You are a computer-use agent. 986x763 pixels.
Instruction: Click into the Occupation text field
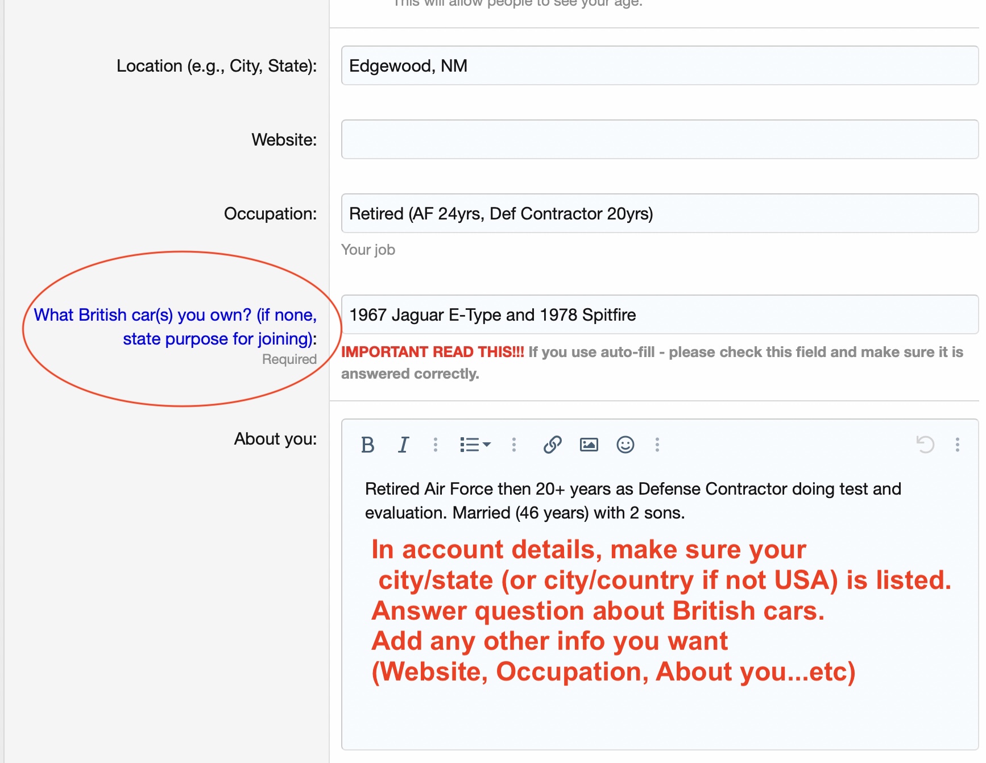660,214
